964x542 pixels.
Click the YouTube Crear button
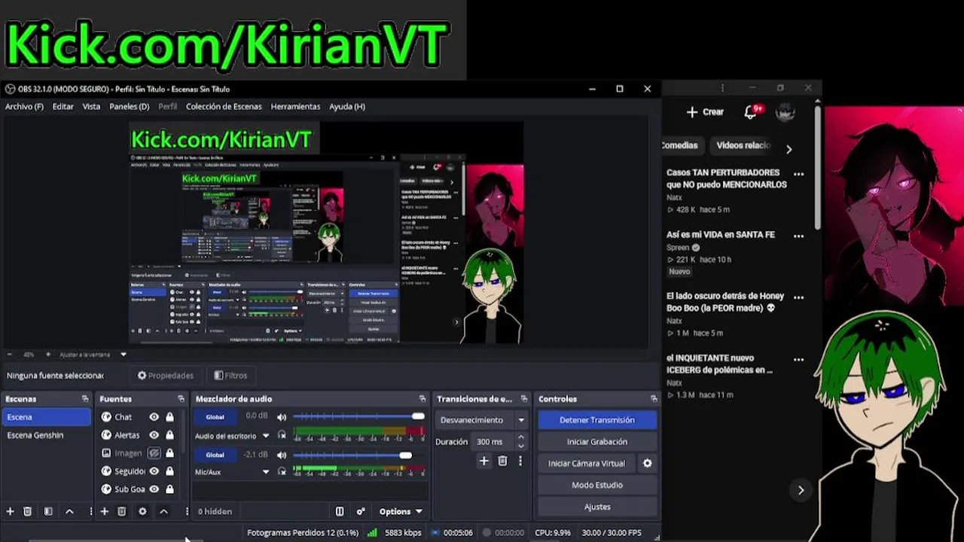pos(705,112)
